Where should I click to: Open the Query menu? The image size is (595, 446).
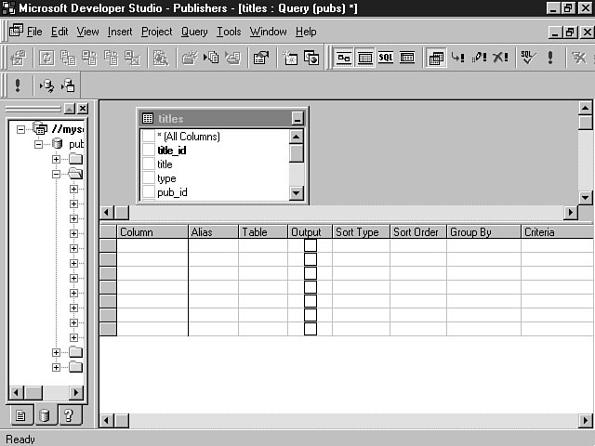pyautogui.click(x=194, y=32)
